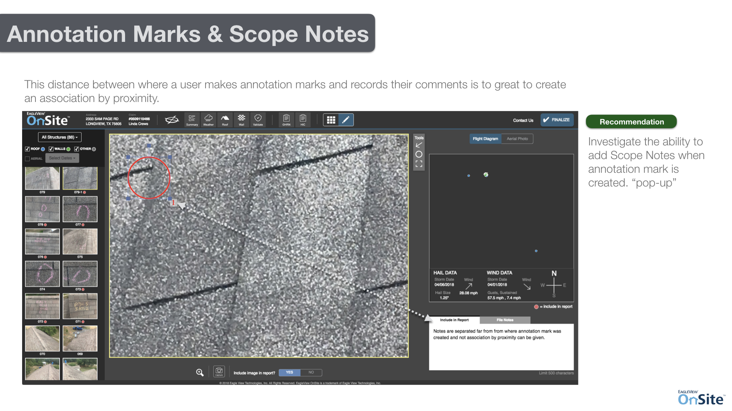
Task: Select thumbnail 074
Action: [42, 274]
